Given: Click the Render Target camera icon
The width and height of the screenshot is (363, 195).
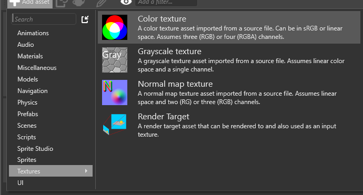Looking at the screenshot, I should click(115, 125).
